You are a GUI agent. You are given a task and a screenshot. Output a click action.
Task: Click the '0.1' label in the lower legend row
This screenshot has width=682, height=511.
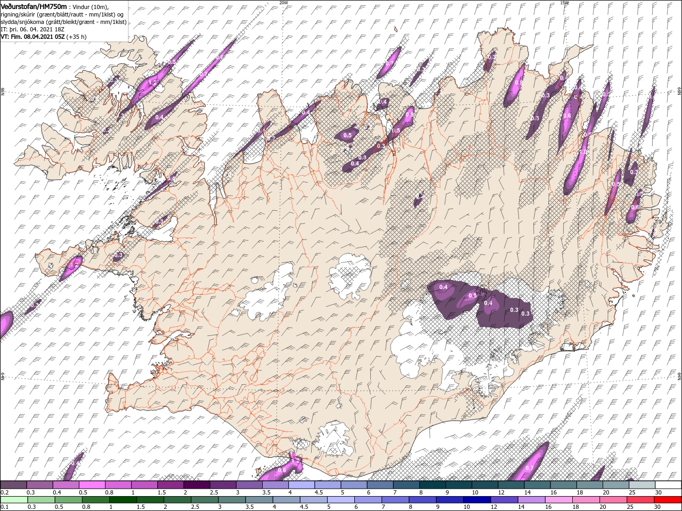point(4,507)
